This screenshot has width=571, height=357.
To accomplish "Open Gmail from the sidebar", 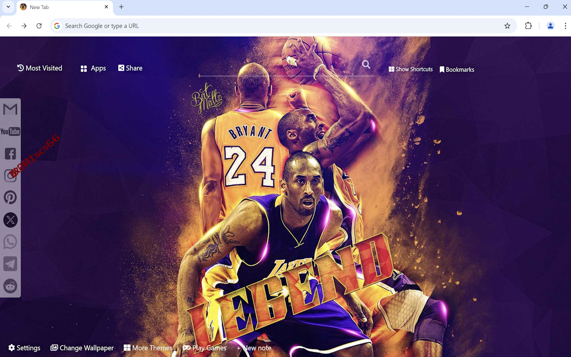I will [10, 109].
